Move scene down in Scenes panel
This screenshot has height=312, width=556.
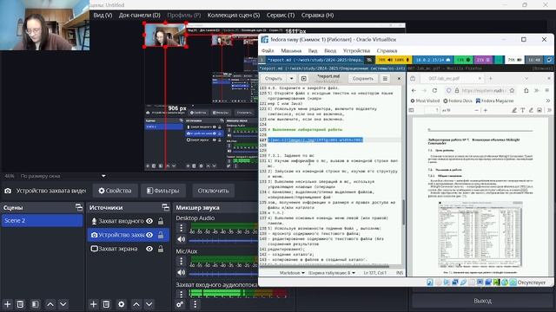(63, 304)
